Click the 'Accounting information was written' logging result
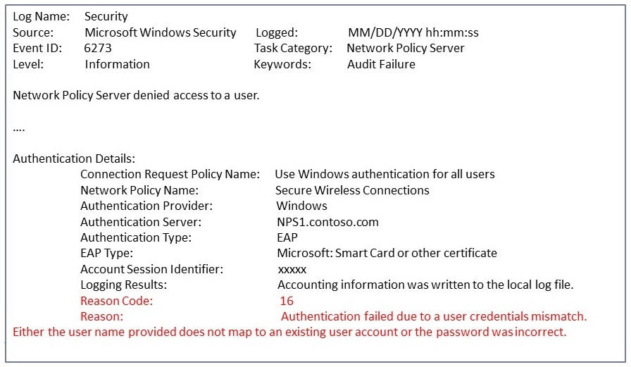This screenshot has height=367, width=631. click(x=425, y=285)
